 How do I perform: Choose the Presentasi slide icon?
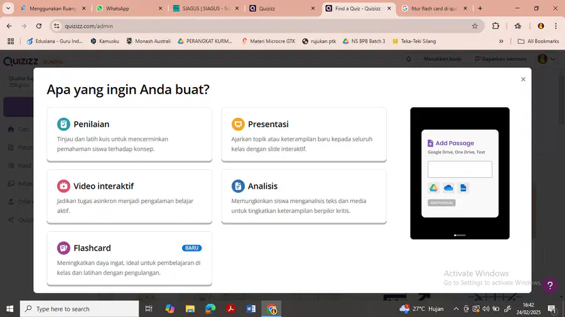coord(238,124)
